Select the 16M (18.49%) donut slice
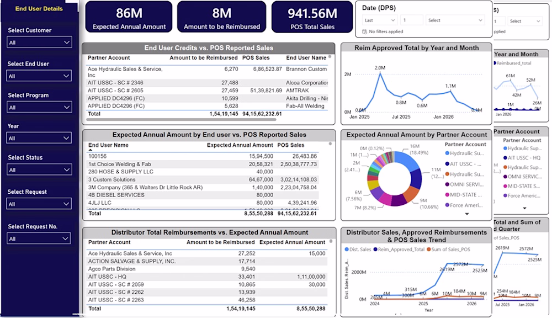The image size is (552, 318). tap(406, 161)
